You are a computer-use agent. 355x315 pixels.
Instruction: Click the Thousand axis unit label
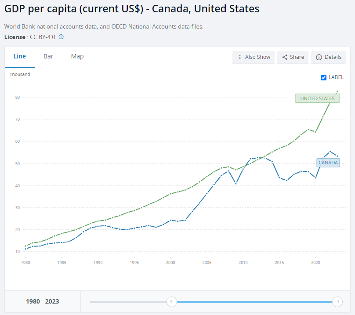pos(20,74)
